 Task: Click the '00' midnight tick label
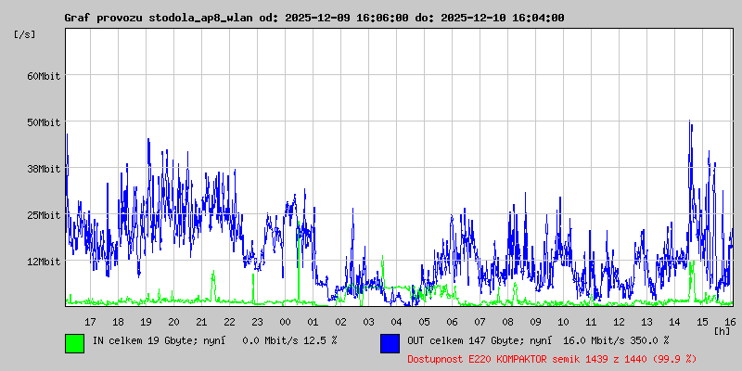click(285, 322)
